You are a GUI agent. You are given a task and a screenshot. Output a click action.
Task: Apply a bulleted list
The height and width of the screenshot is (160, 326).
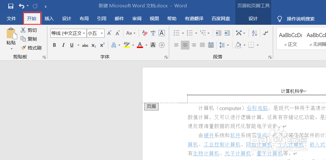click(177, 33)
